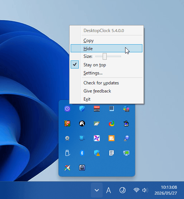
Task: Click the dark grid window tray icon
Action: 112,109
